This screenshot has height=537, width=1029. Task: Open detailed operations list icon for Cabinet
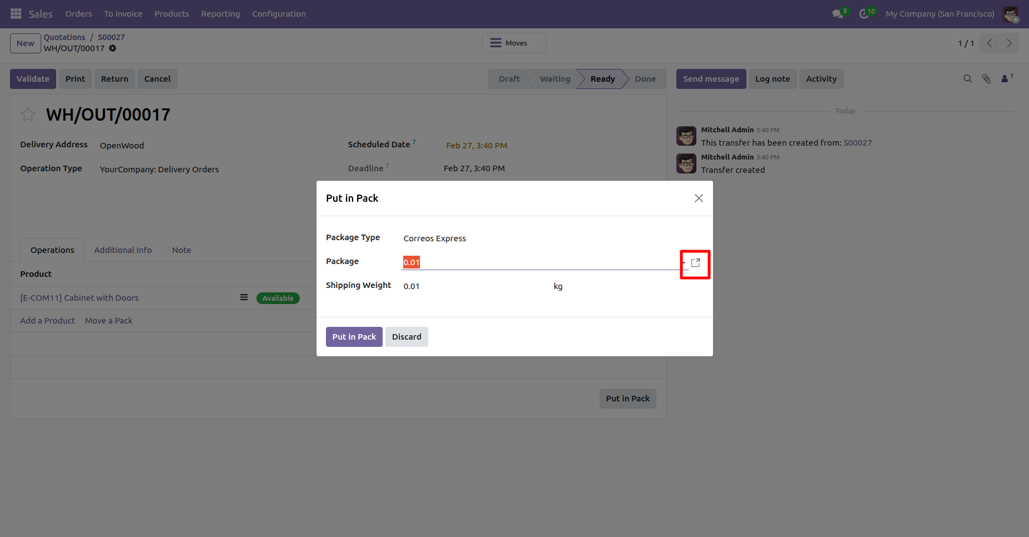click(x=244, y=297)
